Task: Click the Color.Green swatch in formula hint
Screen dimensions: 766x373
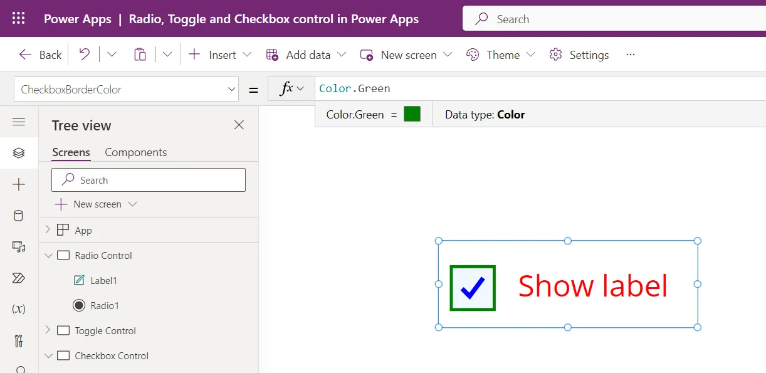Action: [414, 114]
